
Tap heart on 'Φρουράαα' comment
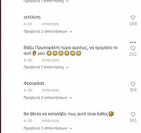pyautogui.click(x=133, y=84)
